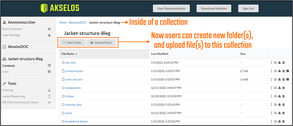Sign out of the portal
The height and width of the screenshot is (126, 293).
click(x=248, y=8)
